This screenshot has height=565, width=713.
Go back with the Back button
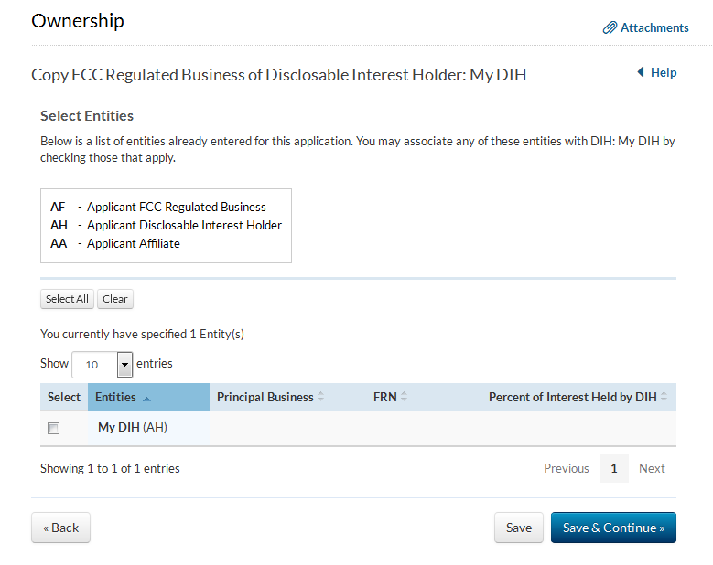(x=61, y=528)
